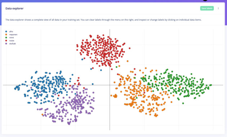Hide the noise series via legend text
The image size is (227, 137).
(12, 40)
